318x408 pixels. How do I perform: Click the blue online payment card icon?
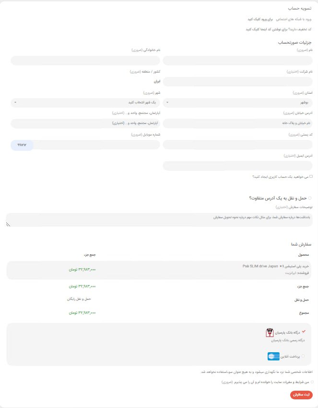(273, 356)
